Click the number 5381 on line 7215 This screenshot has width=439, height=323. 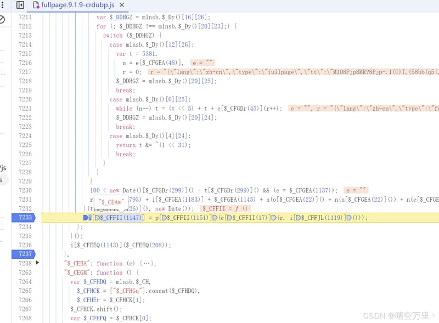(148, 54)
